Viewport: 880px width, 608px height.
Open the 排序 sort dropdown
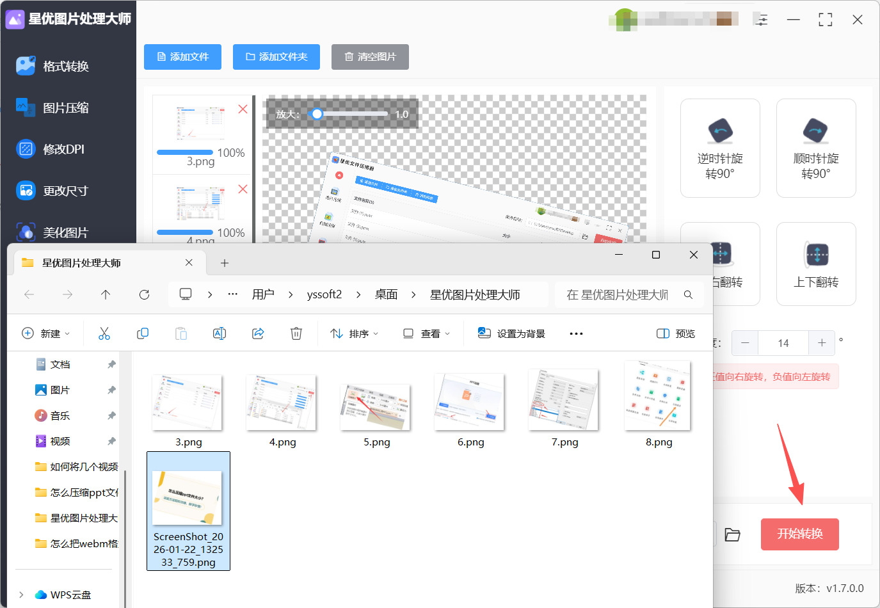click(355, 333)
